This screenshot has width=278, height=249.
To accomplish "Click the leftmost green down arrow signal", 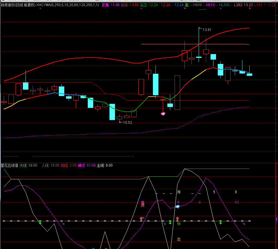I will point(40,222).
